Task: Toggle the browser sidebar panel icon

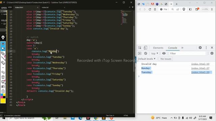Action: [190, 9]
